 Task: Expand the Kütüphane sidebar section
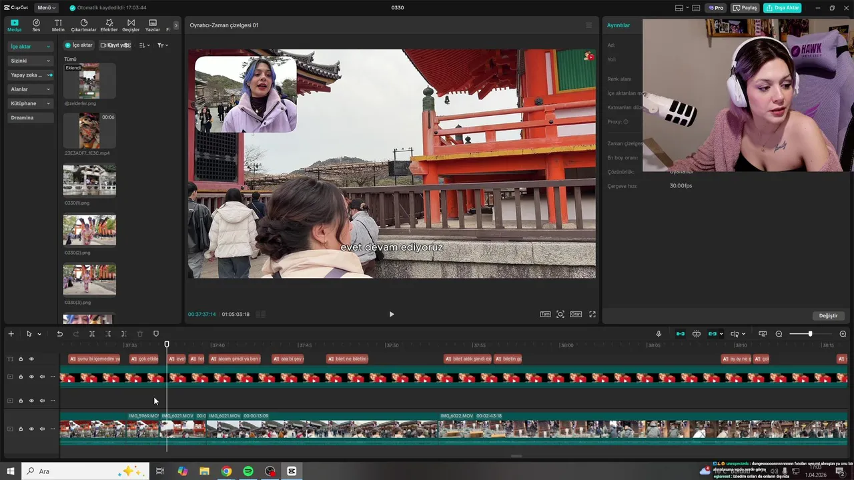pyautogui.click(x=31, y=103)
